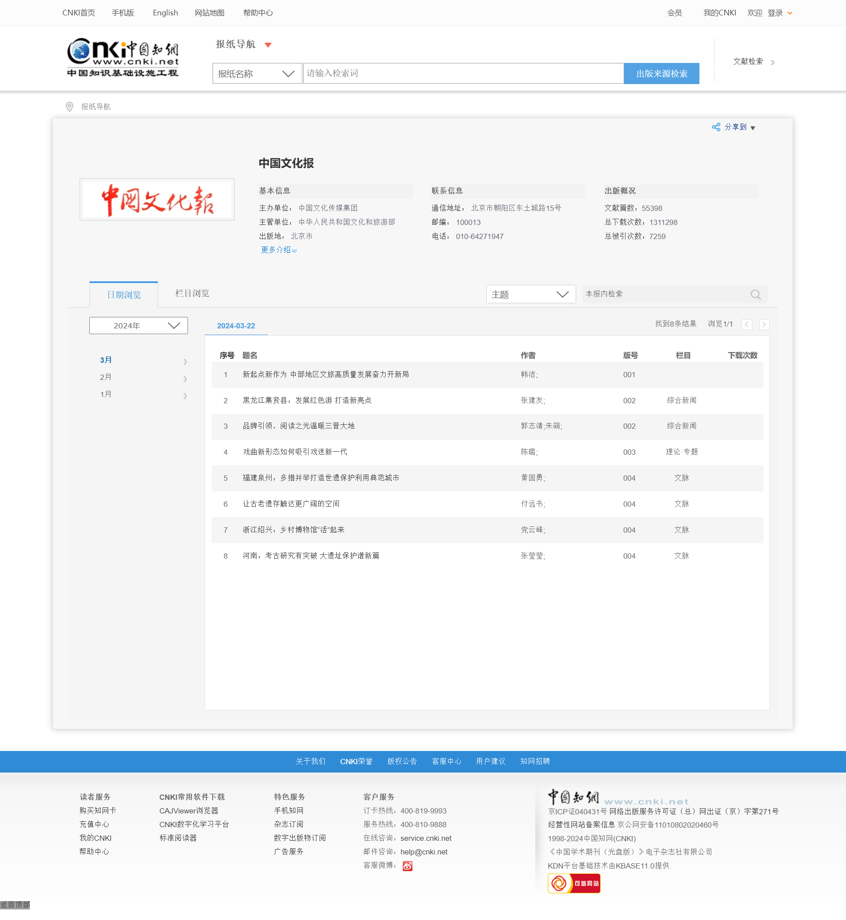
Task: Open the 2024年 year selector
Action: pyautogui.click(x=138, y=325)
